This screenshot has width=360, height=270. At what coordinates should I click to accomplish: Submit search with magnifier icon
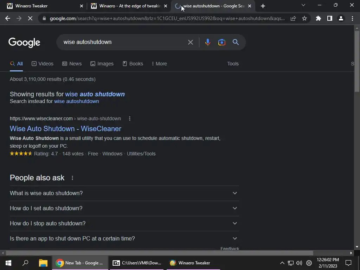(x=236, y=42)
